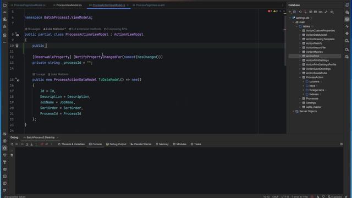Click the ActionViewModel base class name in code
The width and height of the screenshot is (352, 198).
coord(128,34)
